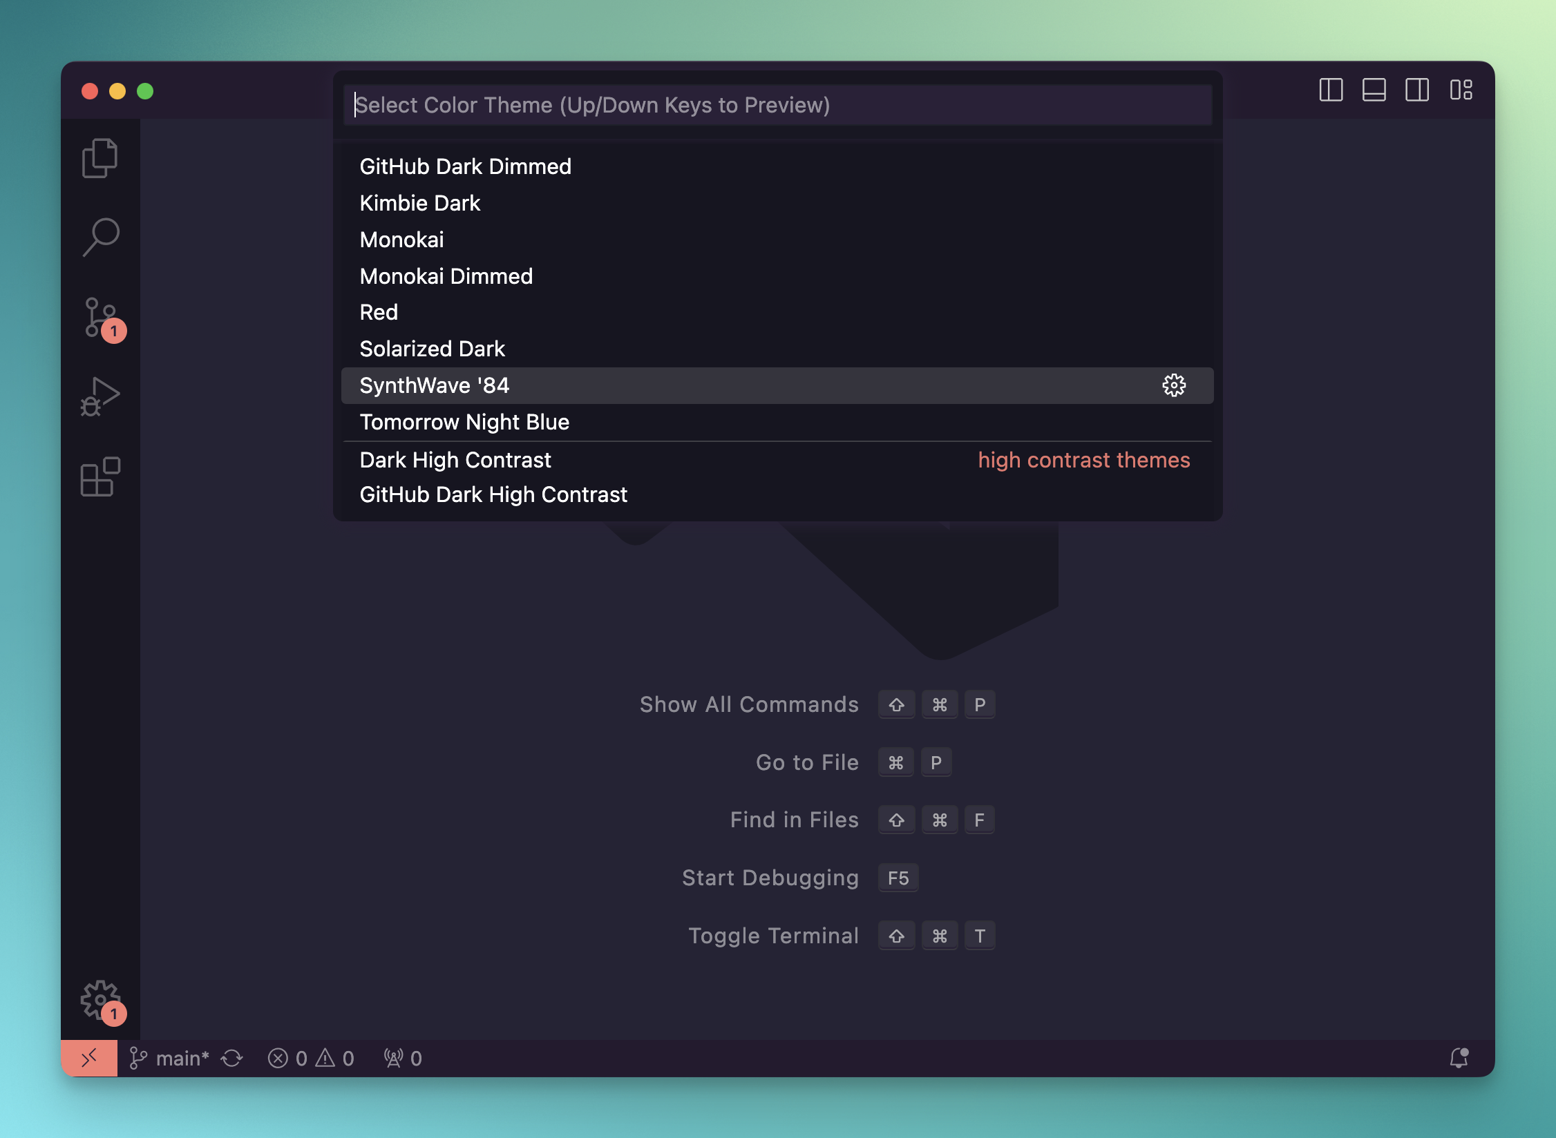1556x1138 pixels.
Task: Open the Extensions view icon
Action: coord(100,476)
